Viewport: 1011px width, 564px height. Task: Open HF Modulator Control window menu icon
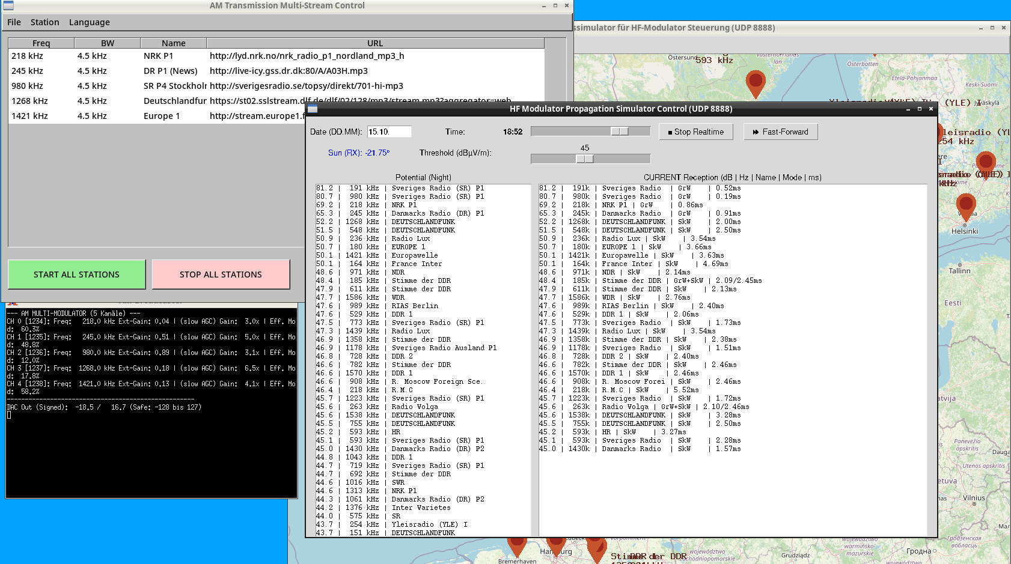pyautogui.click(x=313, y=109)
